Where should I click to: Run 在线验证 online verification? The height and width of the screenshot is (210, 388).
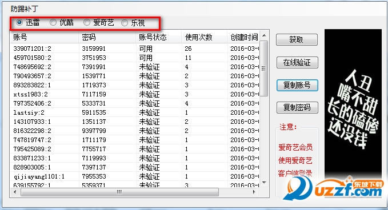coord(297,63)
